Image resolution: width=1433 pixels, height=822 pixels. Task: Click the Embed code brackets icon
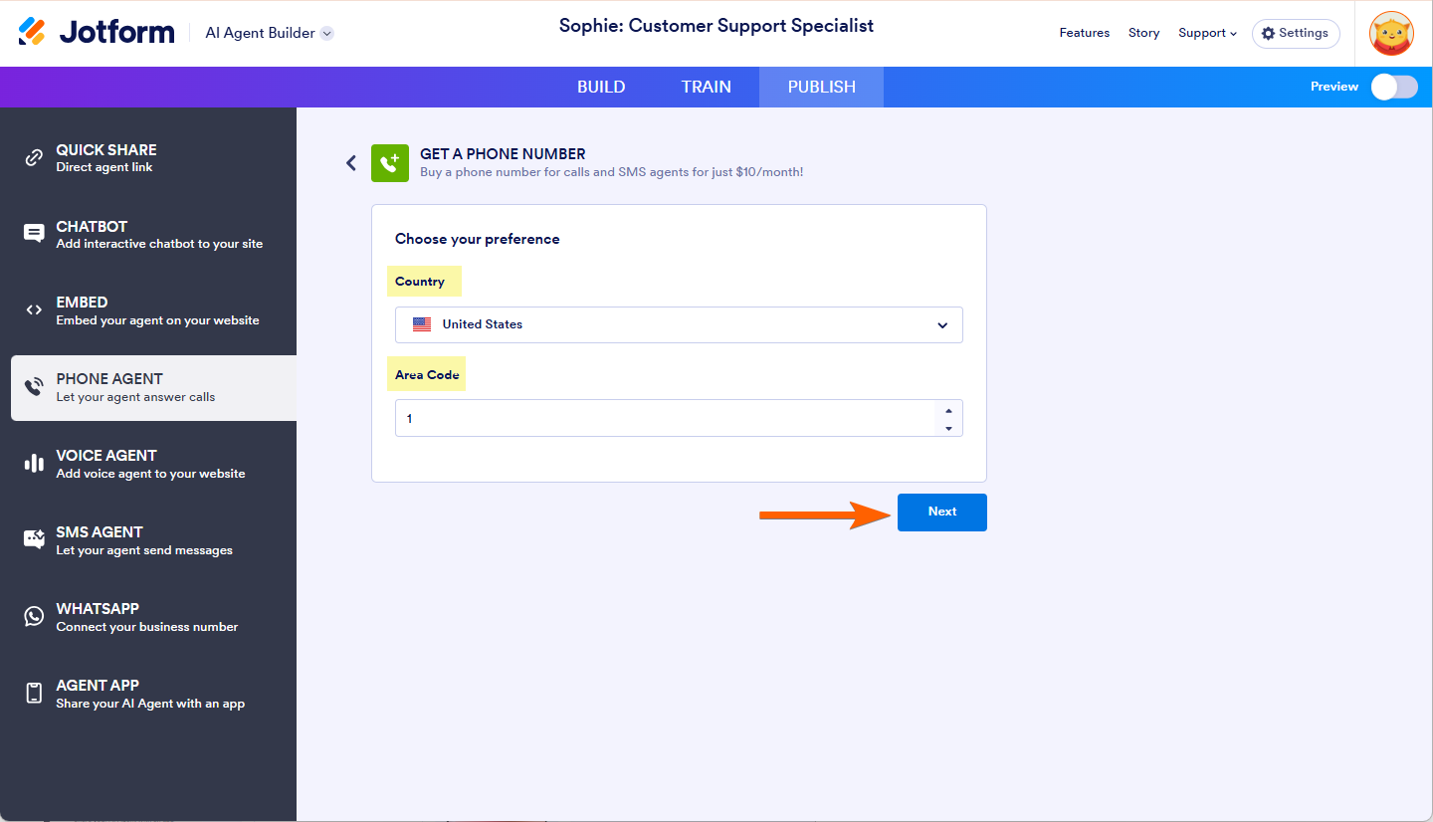(34, 310)
